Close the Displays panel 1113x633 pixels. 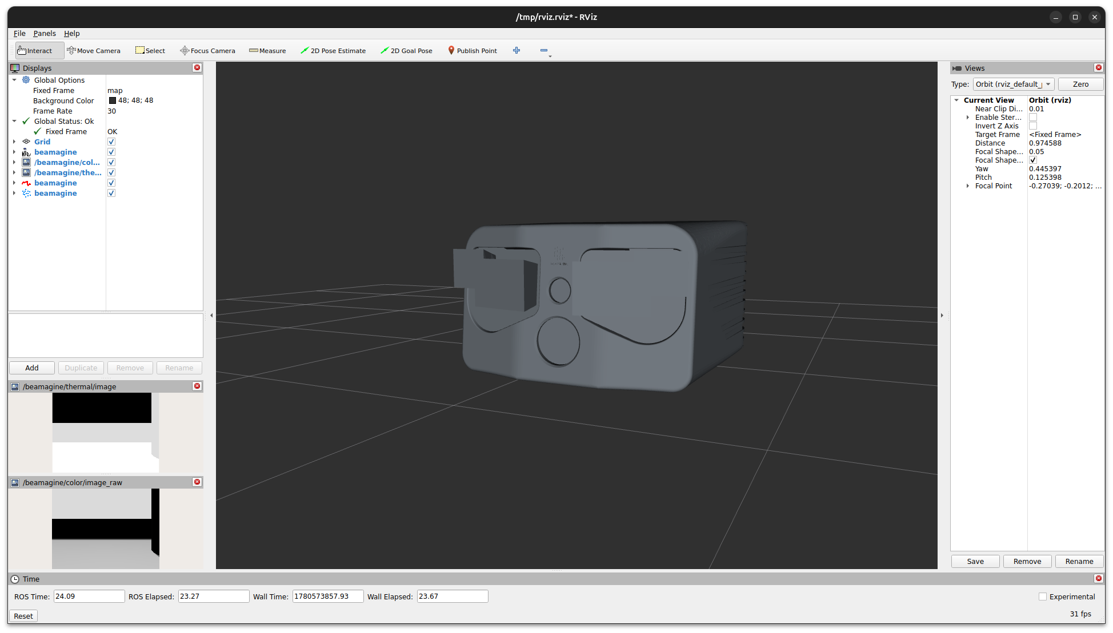[197, 68]
